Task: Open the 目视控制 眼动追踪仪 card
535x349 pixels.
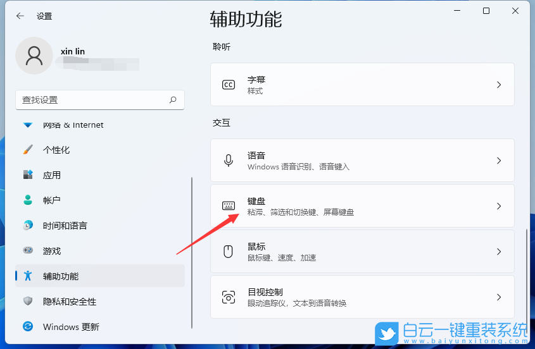Action: point(362,297)
